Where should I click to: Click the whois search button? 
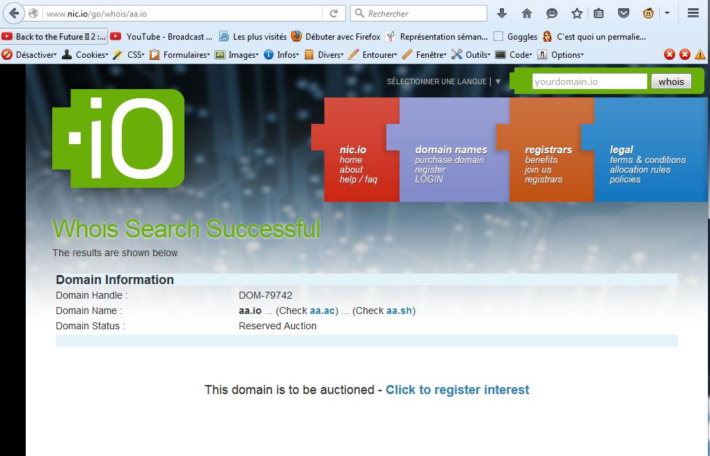click(671, 81)
